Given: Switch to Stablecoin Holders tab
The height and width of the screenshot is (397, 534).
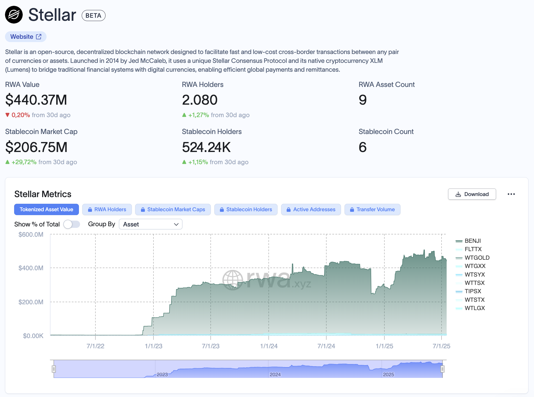Looking at the screenshot, I should click(249, 210).
